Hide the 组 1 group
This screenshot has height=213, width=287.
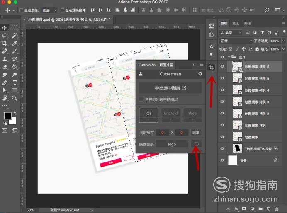[222, 57]
